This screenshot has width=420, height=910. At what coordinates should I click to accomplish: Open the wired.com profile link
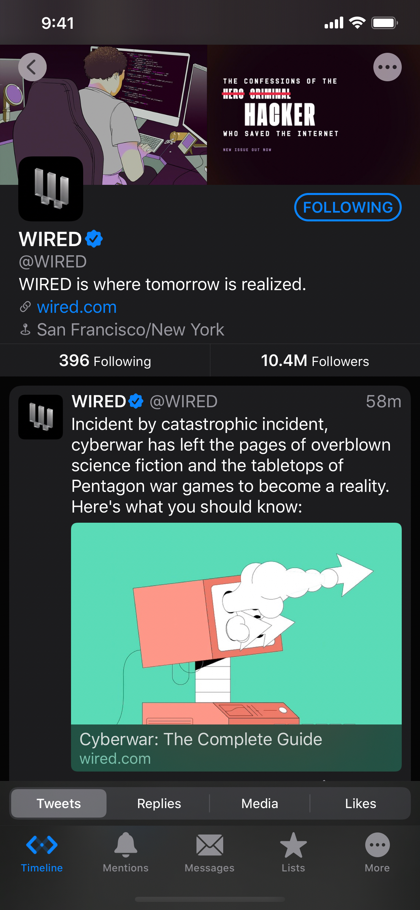76,307
